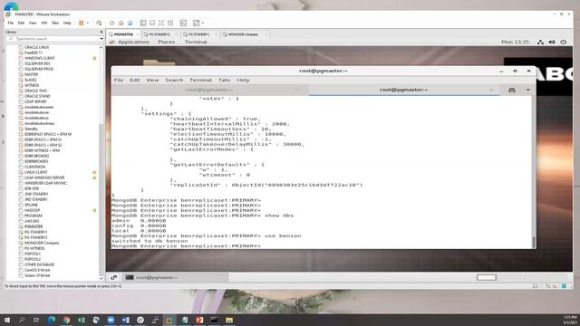Open the terminal Tabs menu

point(224,80)
